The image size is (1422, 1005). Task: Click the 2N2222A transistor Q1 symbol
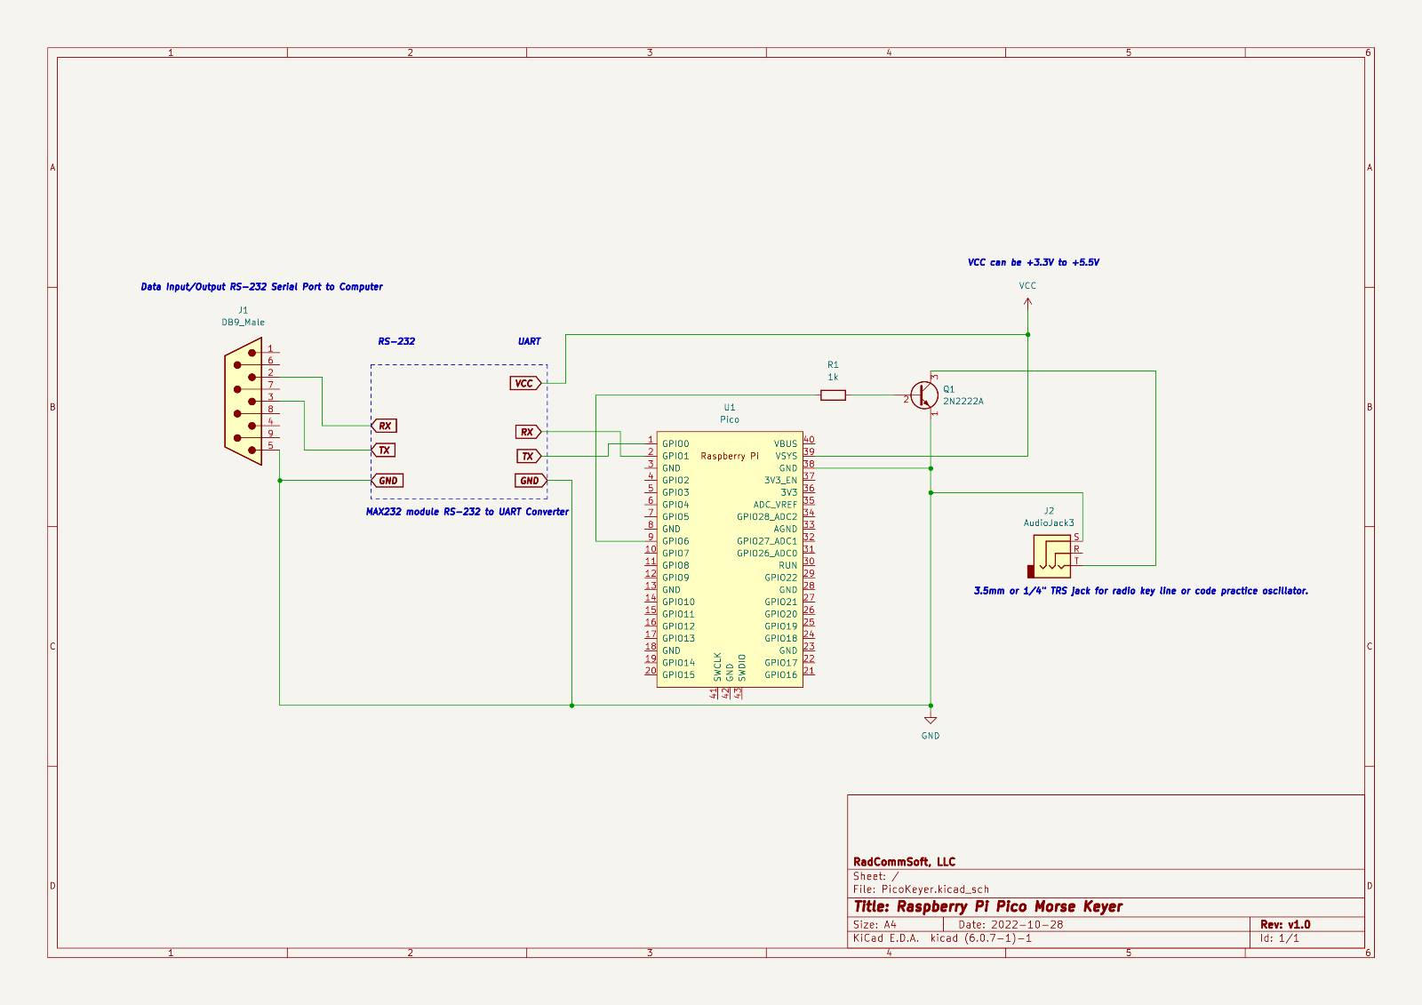pos(924,395)
